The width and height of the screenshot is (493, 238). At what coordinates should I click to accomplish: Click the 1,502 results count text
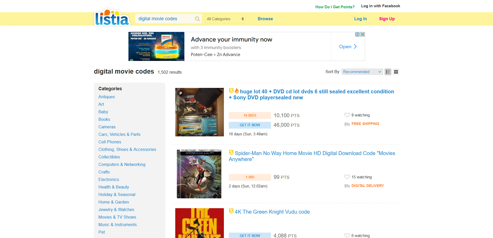170,72
